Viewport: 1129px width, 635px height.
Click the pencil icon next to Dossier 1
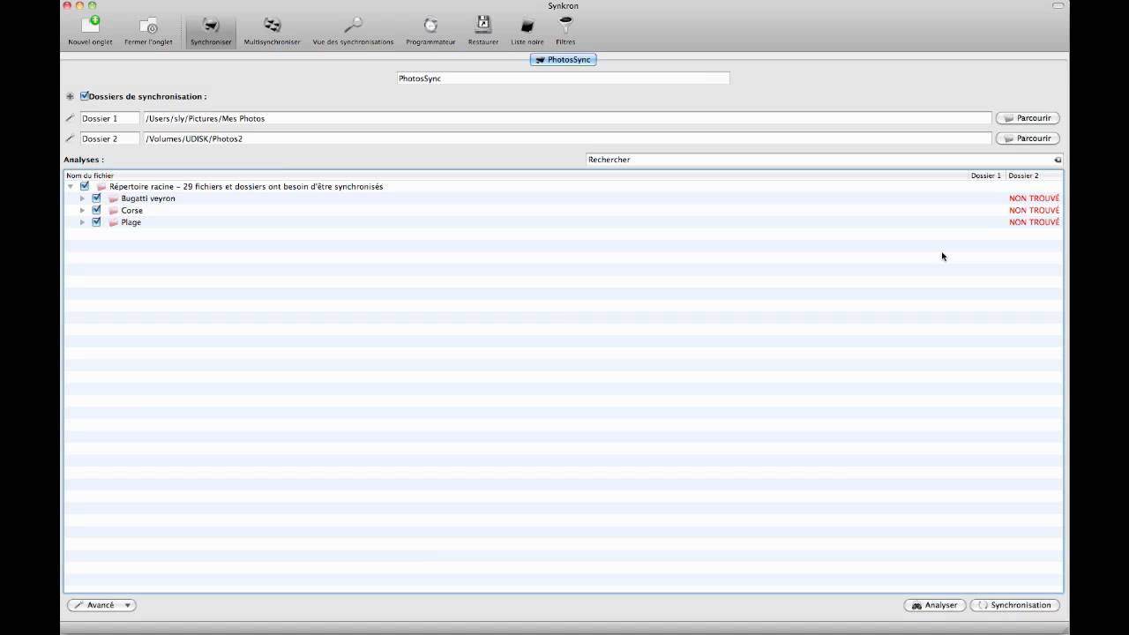pyautogui.click(x=70, y=118)
